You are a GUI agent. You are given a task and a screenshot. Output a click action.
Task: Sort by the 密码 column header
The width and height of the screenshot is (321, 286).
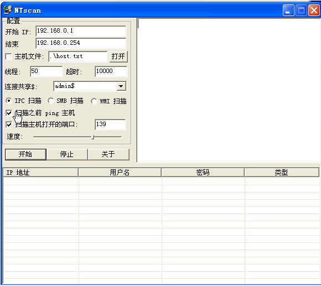(203, 173)
